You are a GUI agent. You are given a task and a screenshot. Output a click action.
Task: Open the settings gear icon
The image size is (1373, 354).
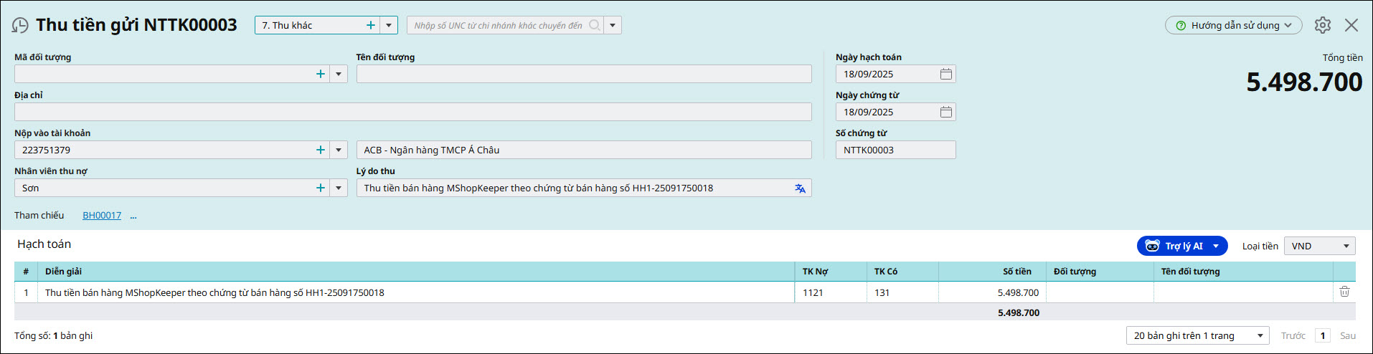pyautogui.click(x=1322, y=25)
